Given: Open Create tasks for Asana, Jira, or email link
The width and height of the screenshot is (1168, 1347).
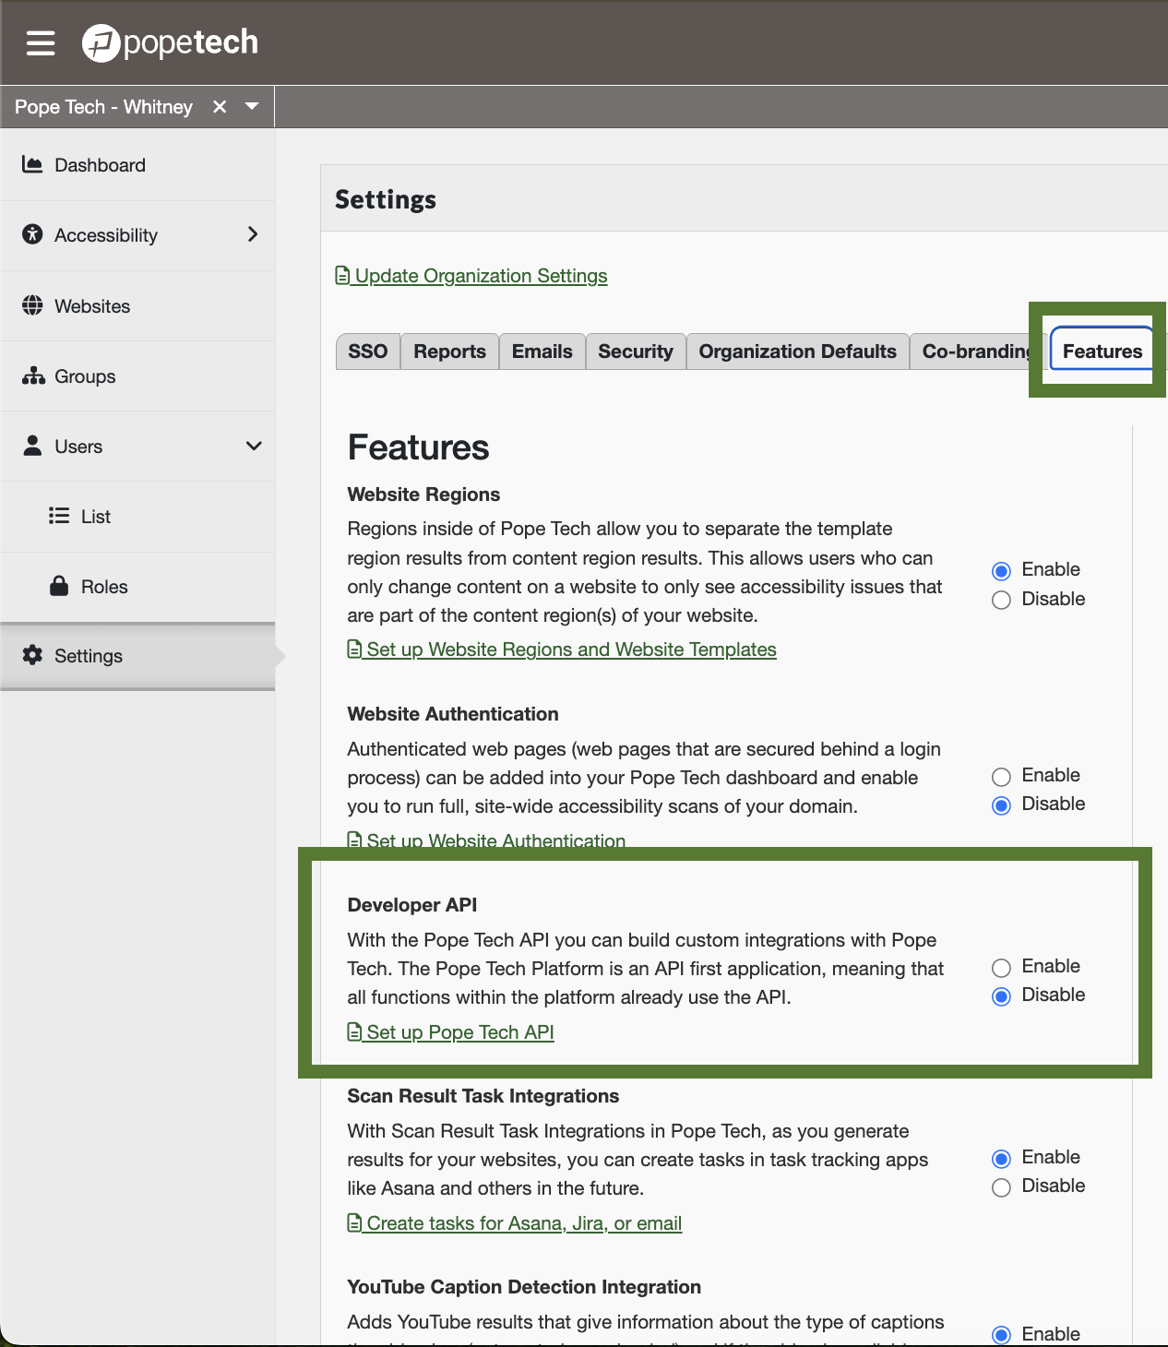Looking at the screenshot, I should click(515, 1223).
